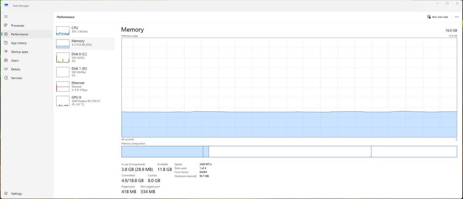The height and width of the screenshot is (199, 463).
Task: Click the Run new task icon
Action: coord(429,17)
